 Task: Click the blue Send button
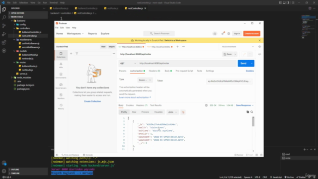[x=243, y=63]
